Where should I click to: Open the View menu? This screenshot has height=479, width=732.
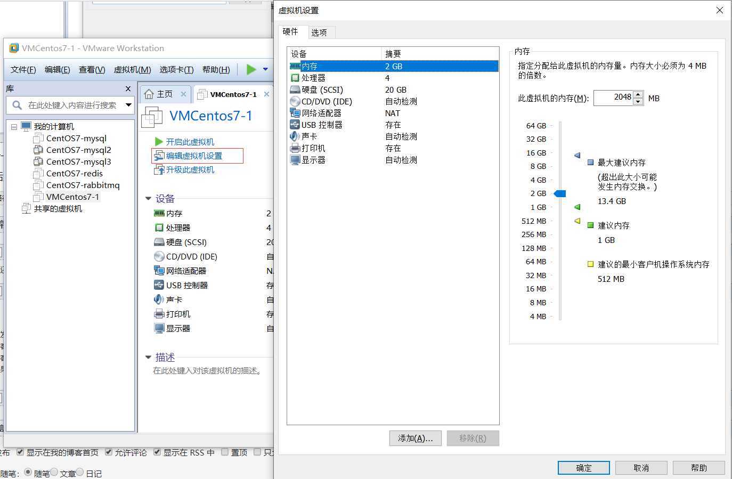[x=92, y=70]
